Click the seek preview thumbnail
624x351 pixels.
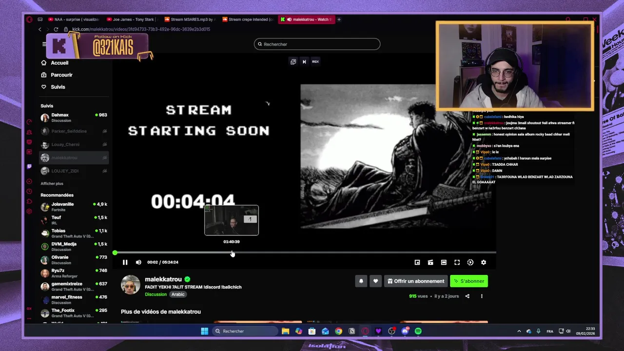point(232,220)
